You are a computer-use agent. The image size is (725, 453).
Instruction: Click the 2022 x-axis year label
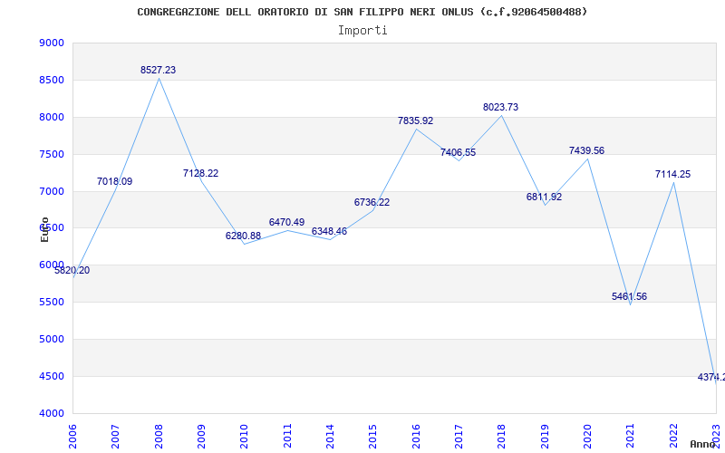673,437
